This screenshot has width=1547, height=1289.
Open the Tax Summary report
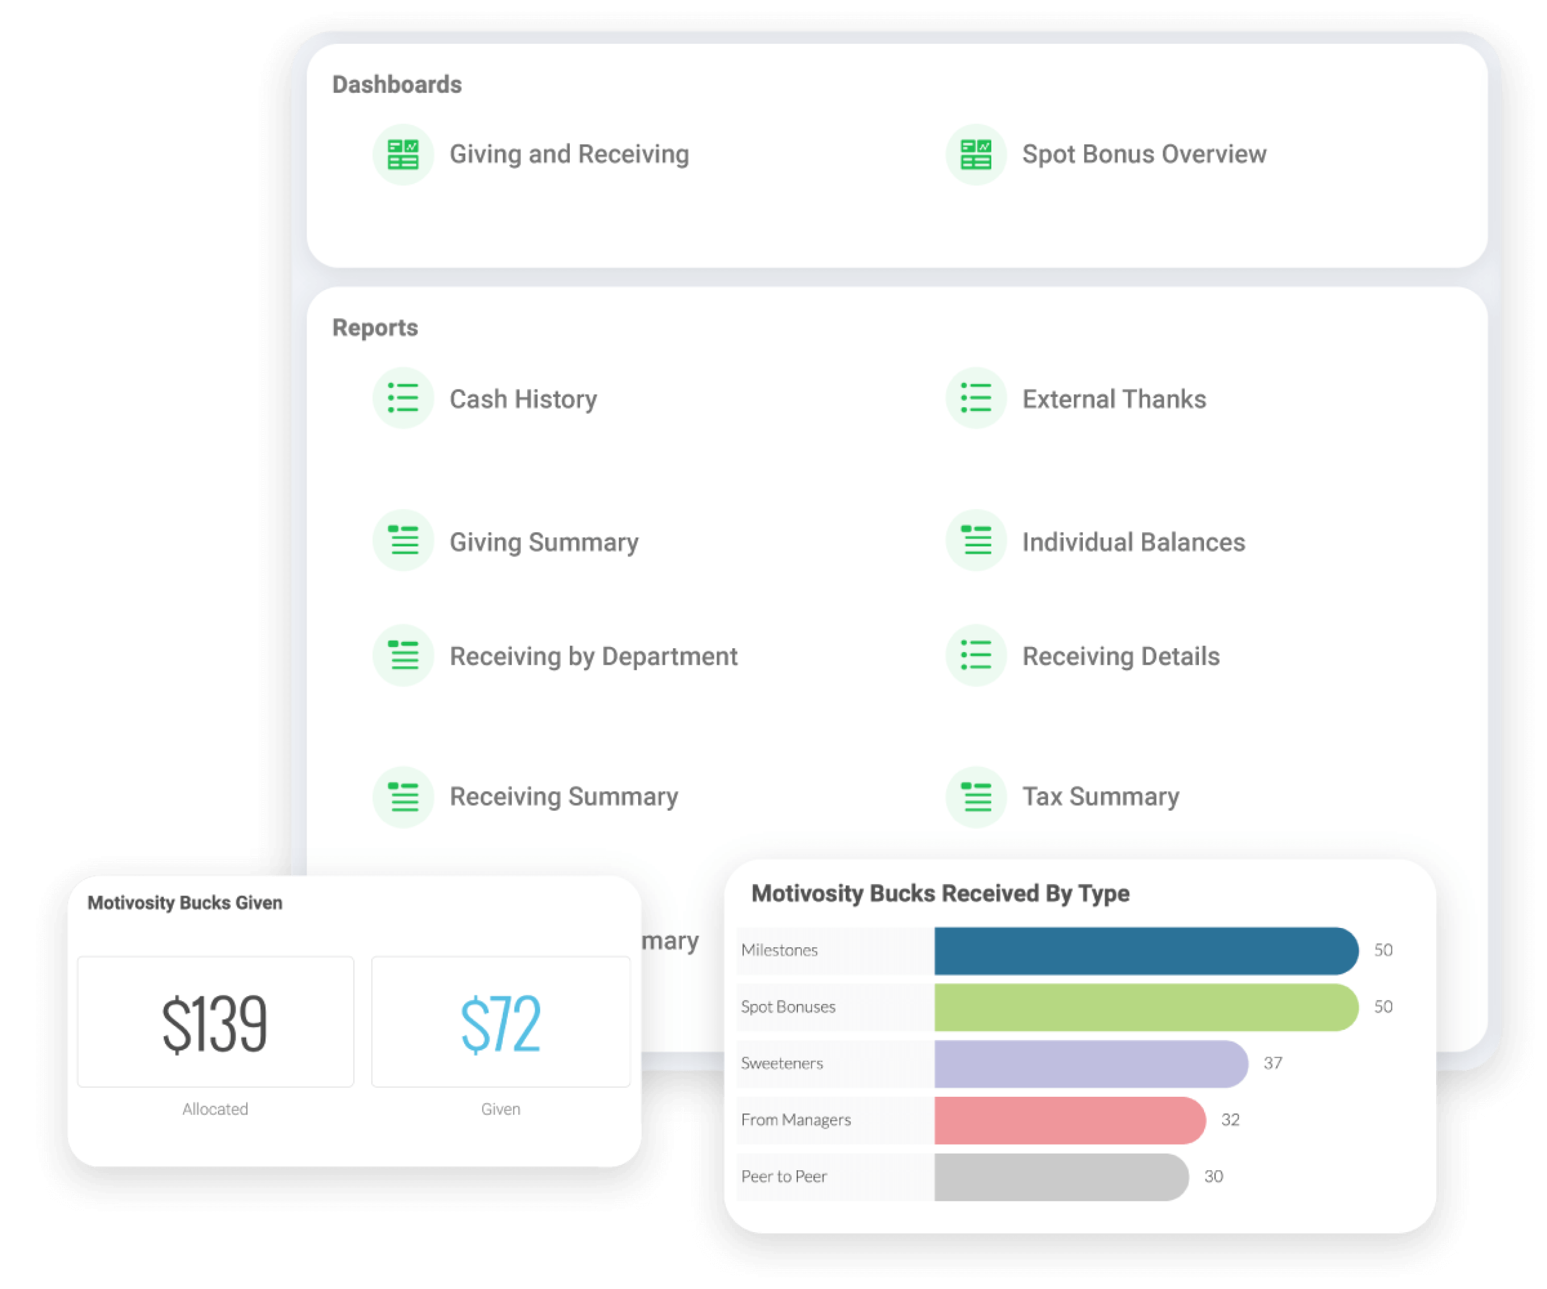click(x=1101, y=798)
